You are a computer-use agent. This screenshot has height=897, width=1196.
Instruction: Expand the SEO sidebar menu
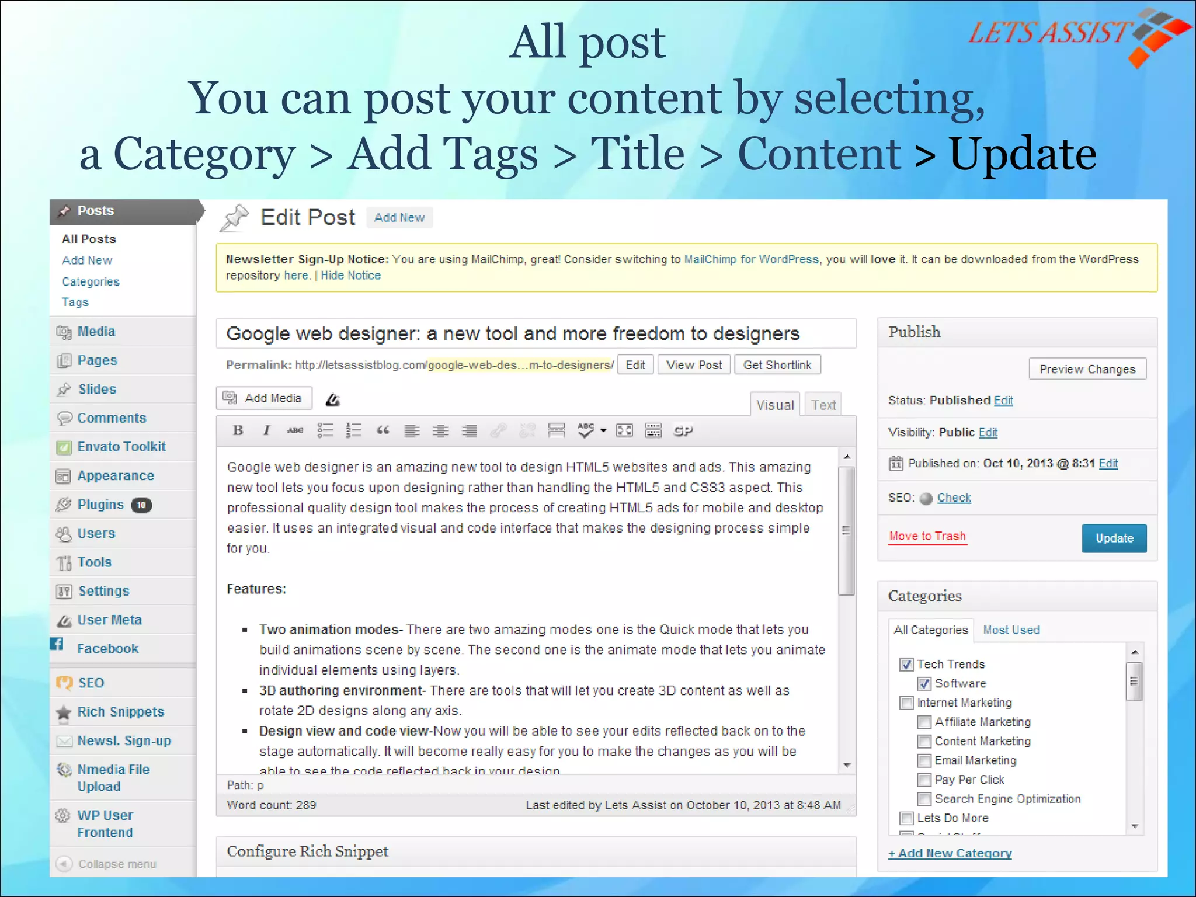tap(123, 683)
